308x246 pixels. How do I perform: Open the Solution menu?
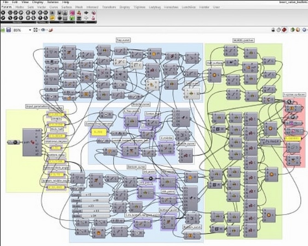53,2
